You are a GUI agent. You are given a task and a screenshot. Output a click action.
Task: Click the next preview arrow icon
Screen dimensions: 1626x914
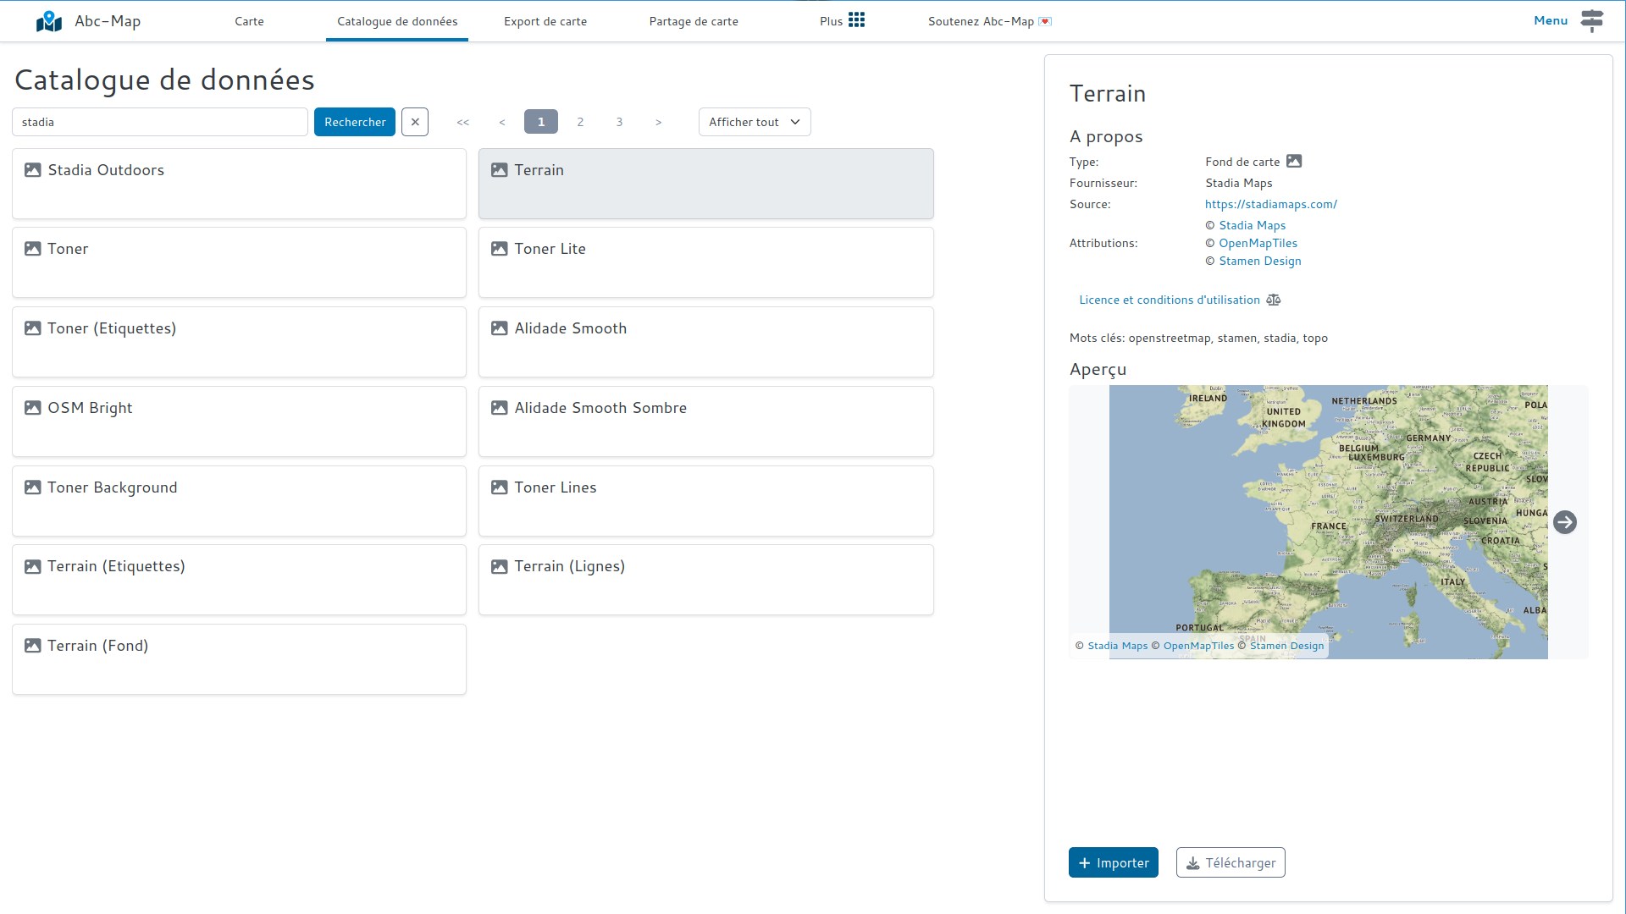click(1564, 522)
